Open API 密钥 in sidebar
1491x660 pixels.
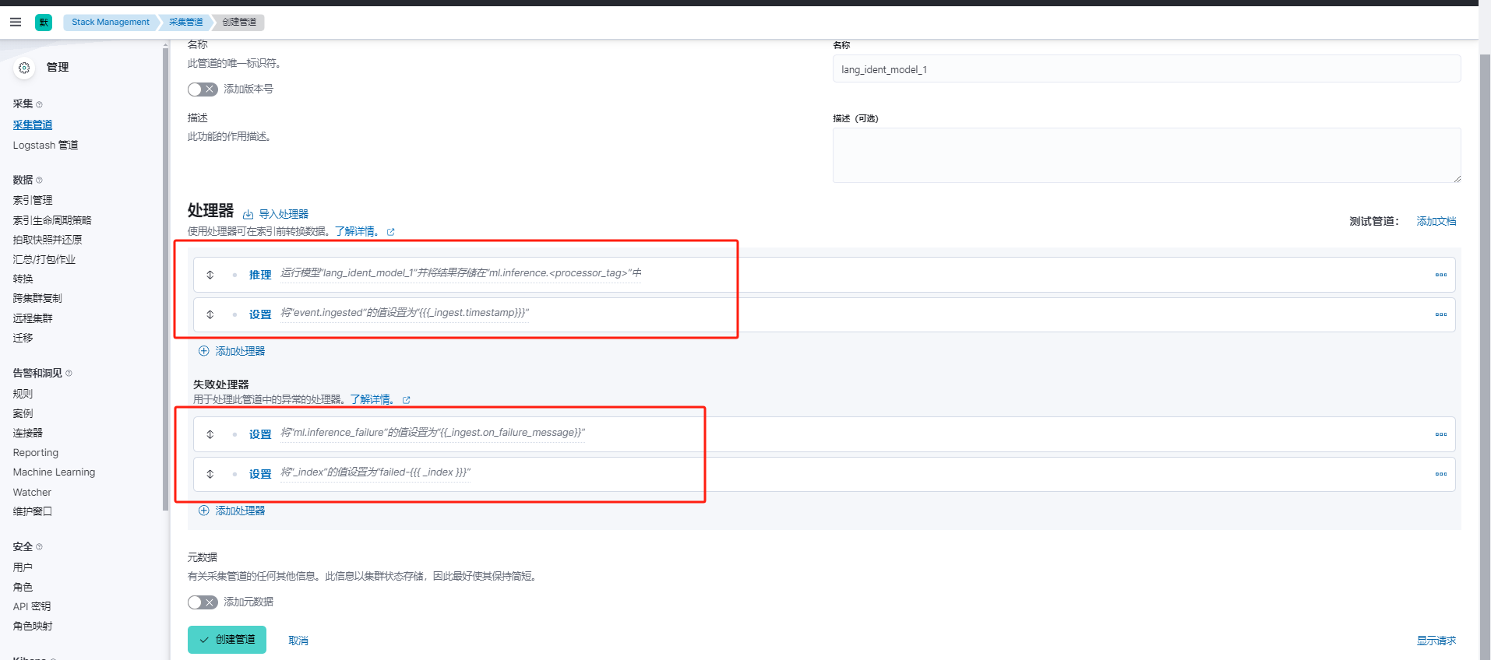[32, 606]
